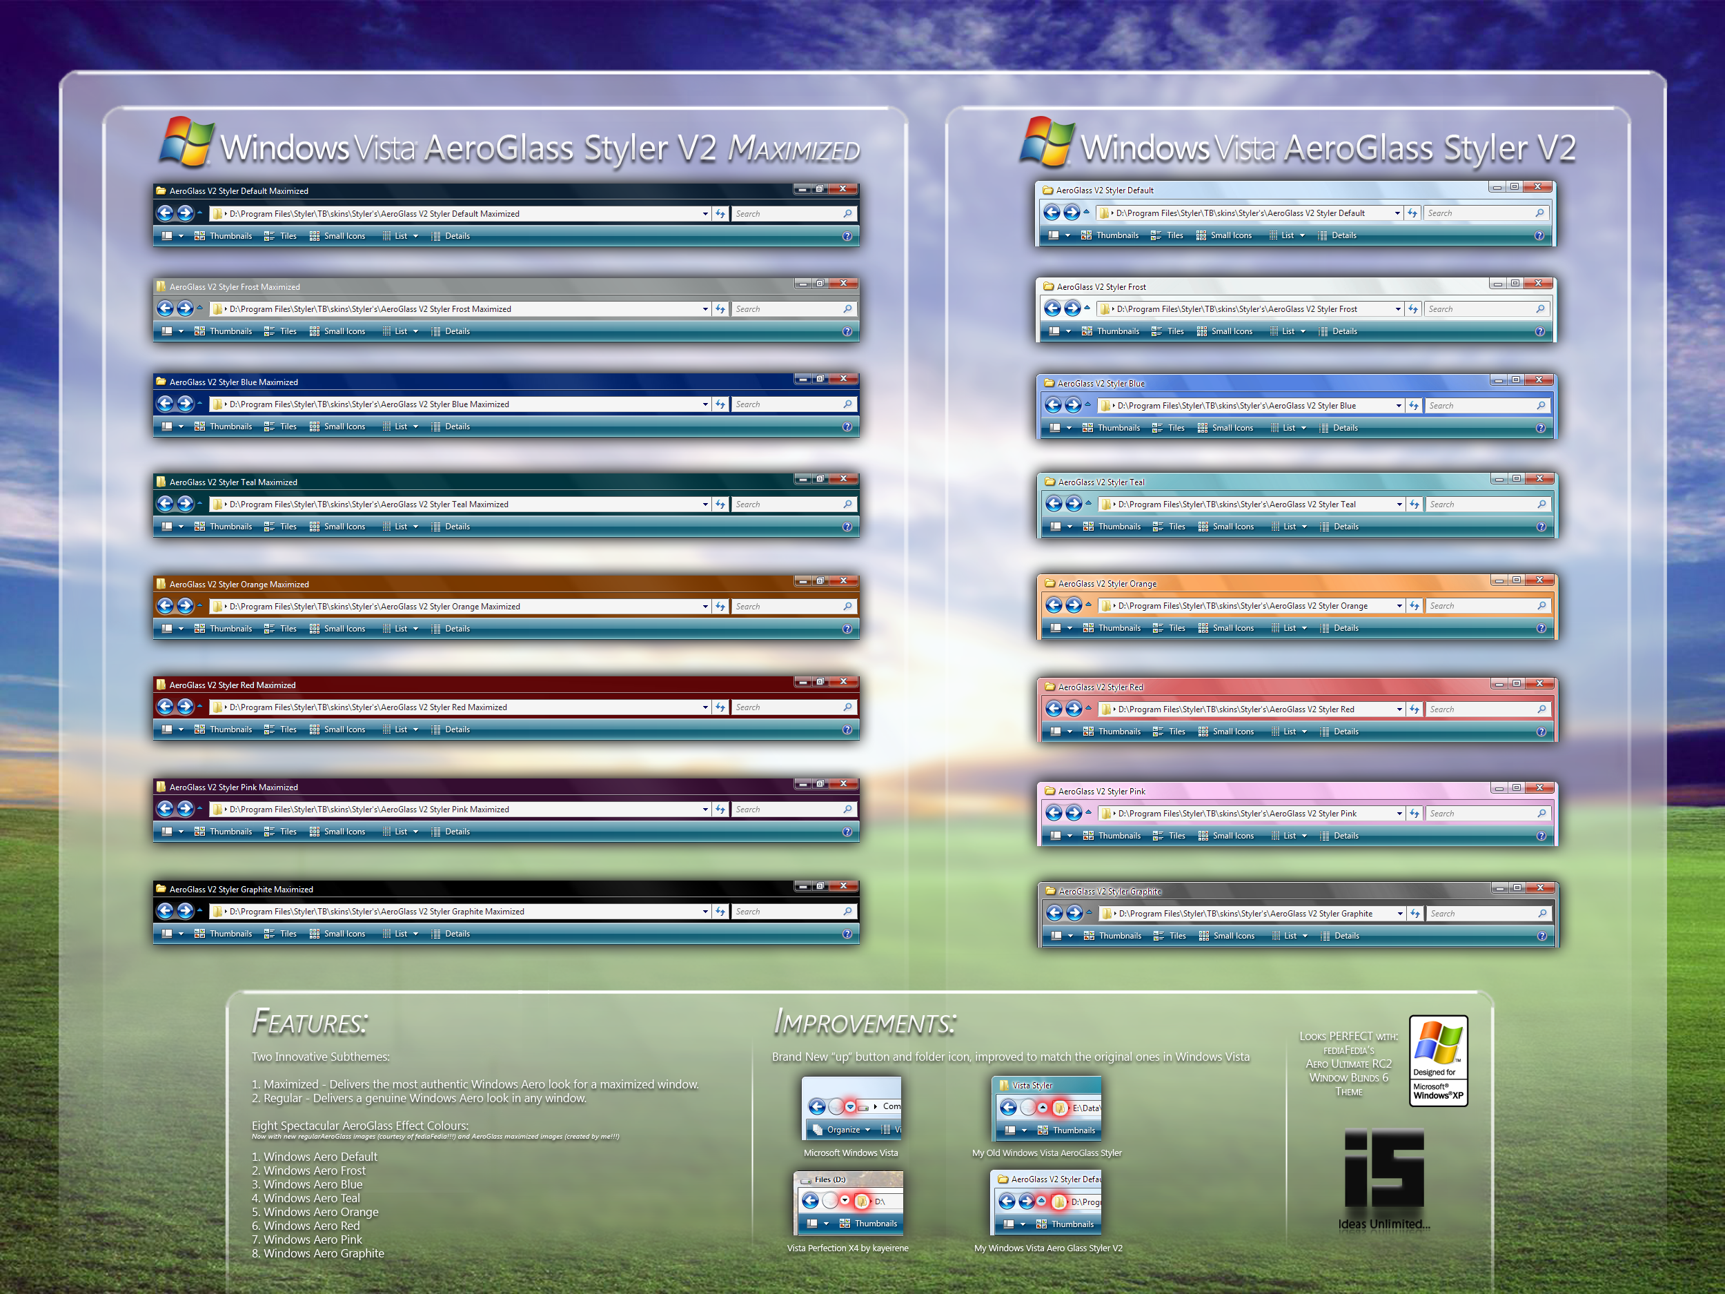The width and height of the screenshot is (1725, 1294).
Task: Click folder icon in Red Maximized address bar
Action: tap(217, 707)
